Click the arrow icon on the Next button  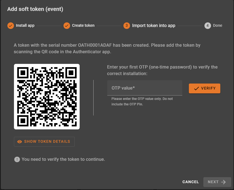224,182
